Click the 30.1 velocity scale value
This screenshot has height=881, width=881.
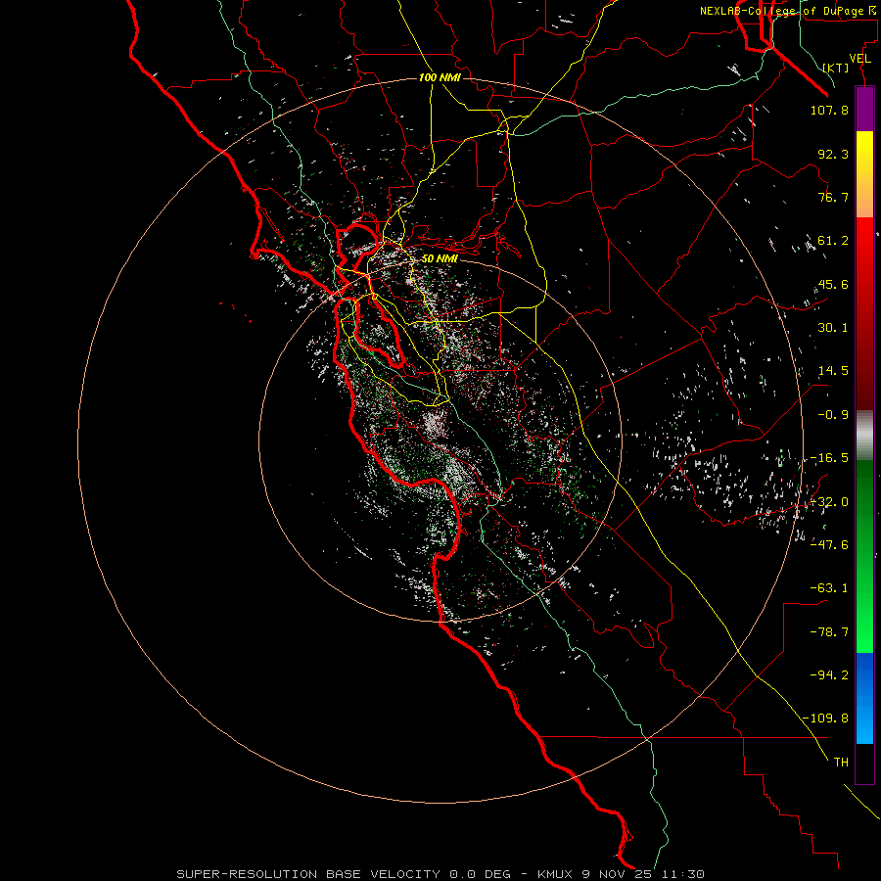coord(833,328)
